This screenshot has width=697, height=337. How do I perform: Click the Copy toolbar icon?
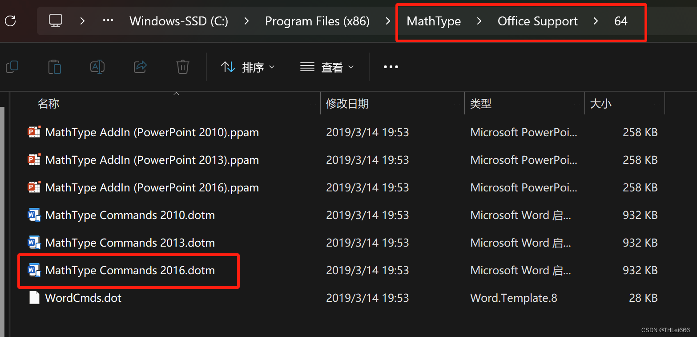[12, 67]
